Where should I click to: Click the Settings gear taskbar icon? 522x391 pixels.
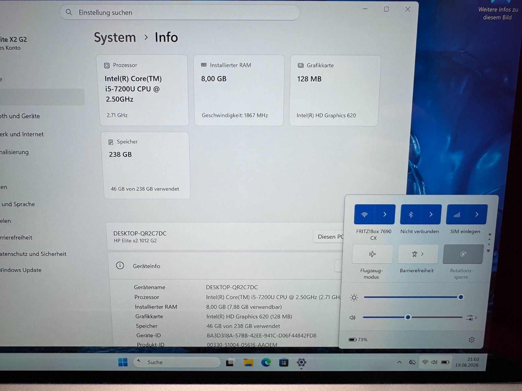301,362
